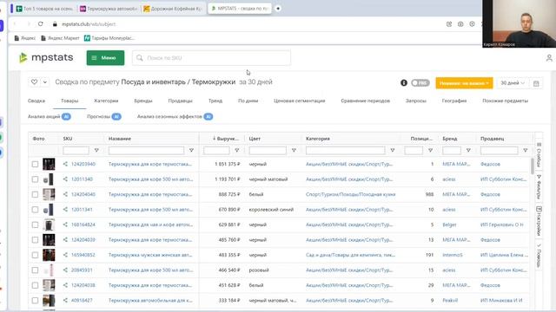The height and width of the screenshot is (312, 556).
Task: Reload page with browser refresh icon
Action: (x=41, y=24)
